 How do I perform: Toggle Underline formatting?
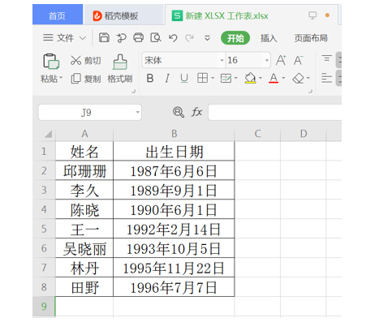tap(184, 79)
